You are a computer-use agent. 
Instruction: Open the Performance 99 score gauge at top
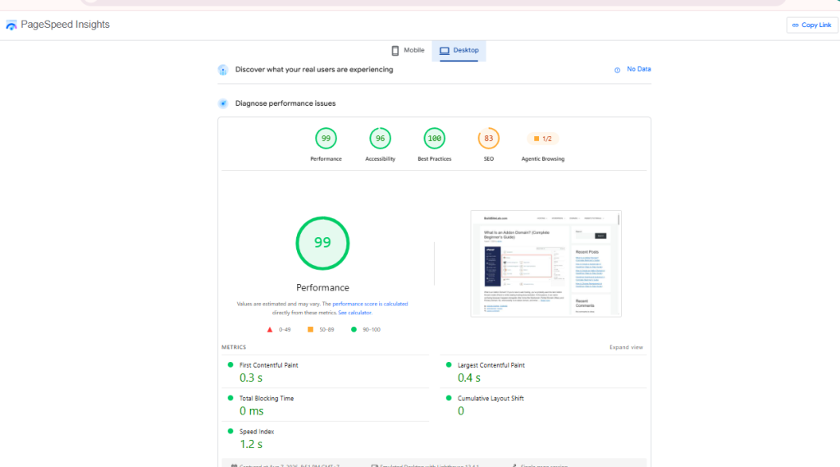click(x=326, y=139)
